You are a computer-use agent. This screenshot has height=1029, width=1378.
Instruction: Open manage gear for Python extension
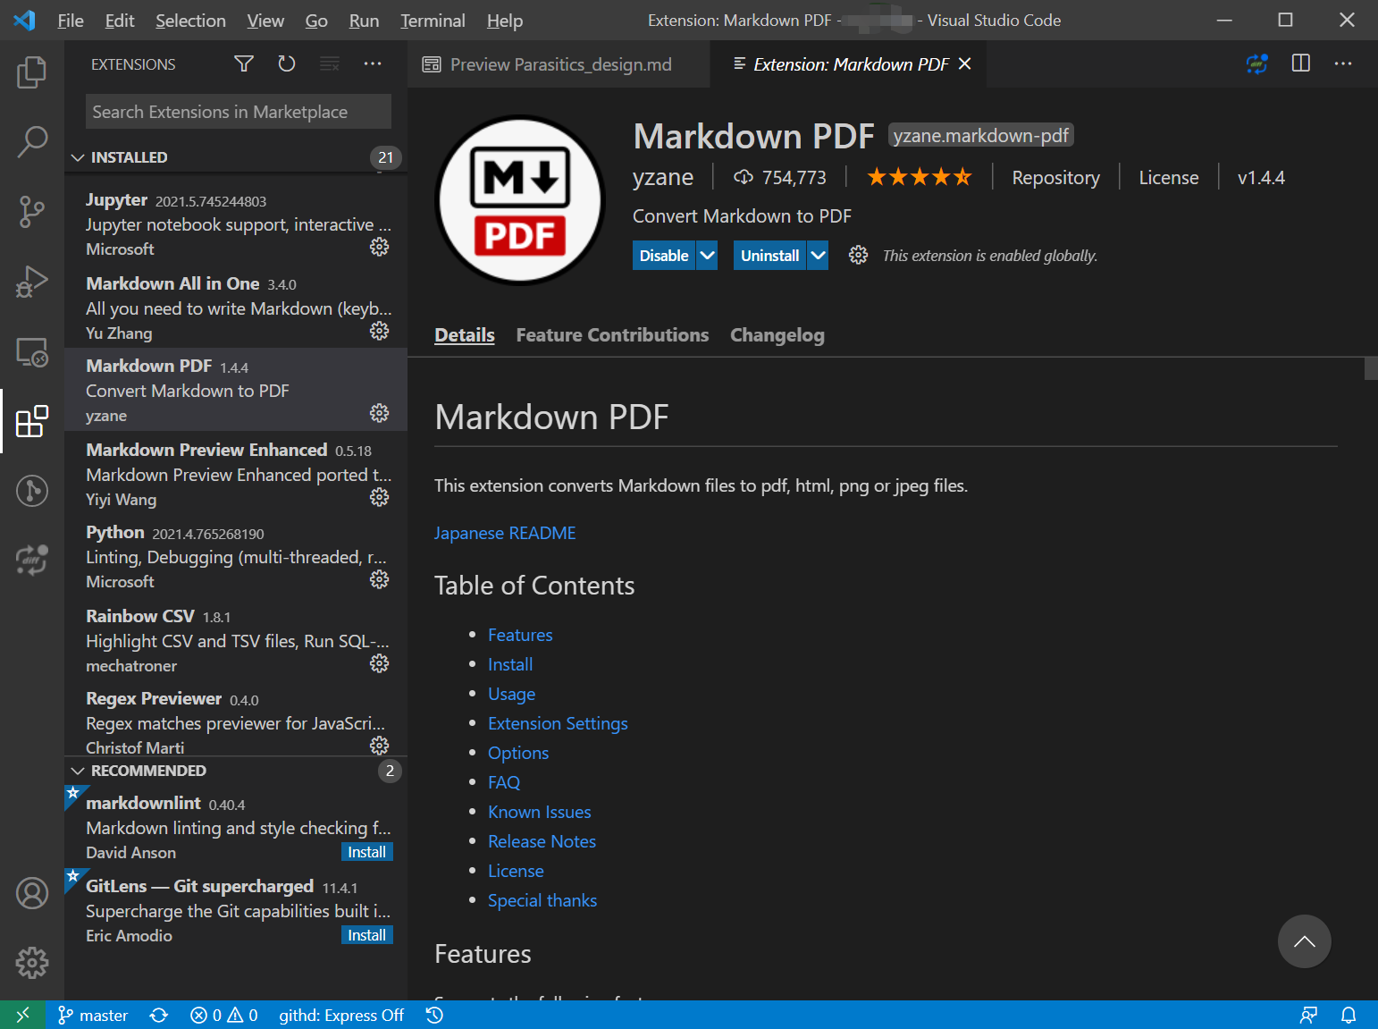coord(380,579)
